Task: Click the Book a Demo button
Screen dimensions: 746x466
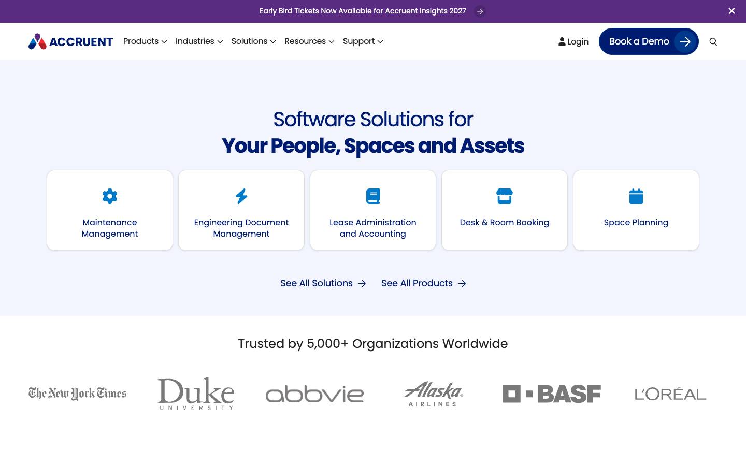Action: click(649, 41)
